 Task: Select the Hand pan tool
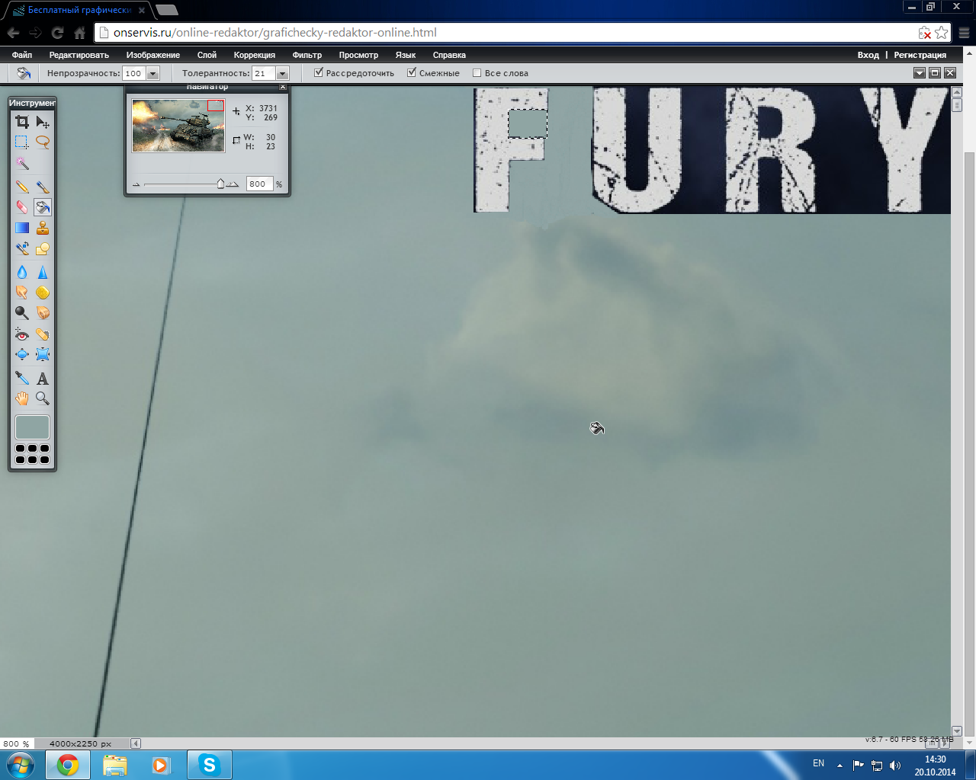(x=22, y=398)
